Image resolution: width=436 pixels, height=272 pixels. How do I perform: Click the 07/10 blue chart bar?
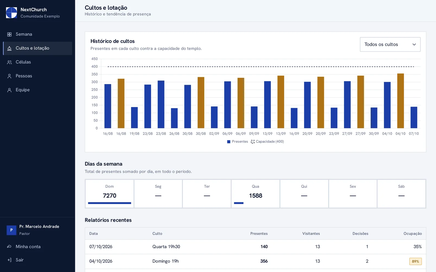coord(414,117)
